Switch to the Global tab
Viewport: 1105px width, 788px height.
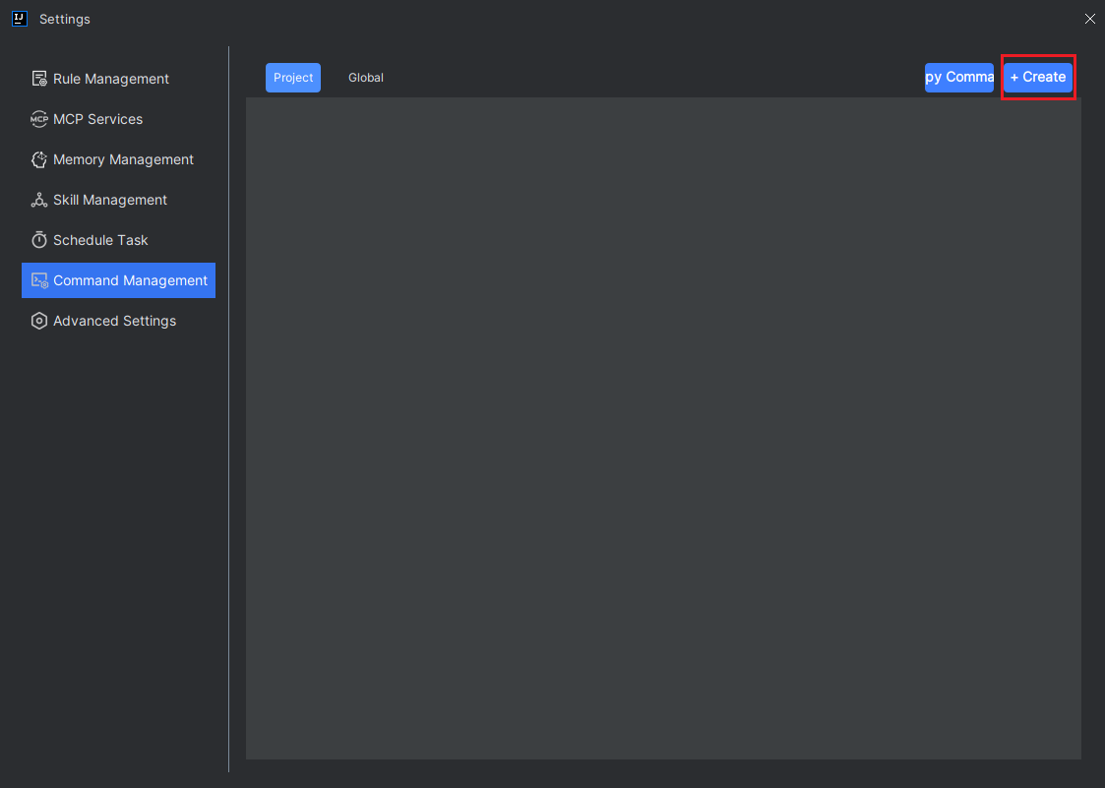click(x=366, y=78)
